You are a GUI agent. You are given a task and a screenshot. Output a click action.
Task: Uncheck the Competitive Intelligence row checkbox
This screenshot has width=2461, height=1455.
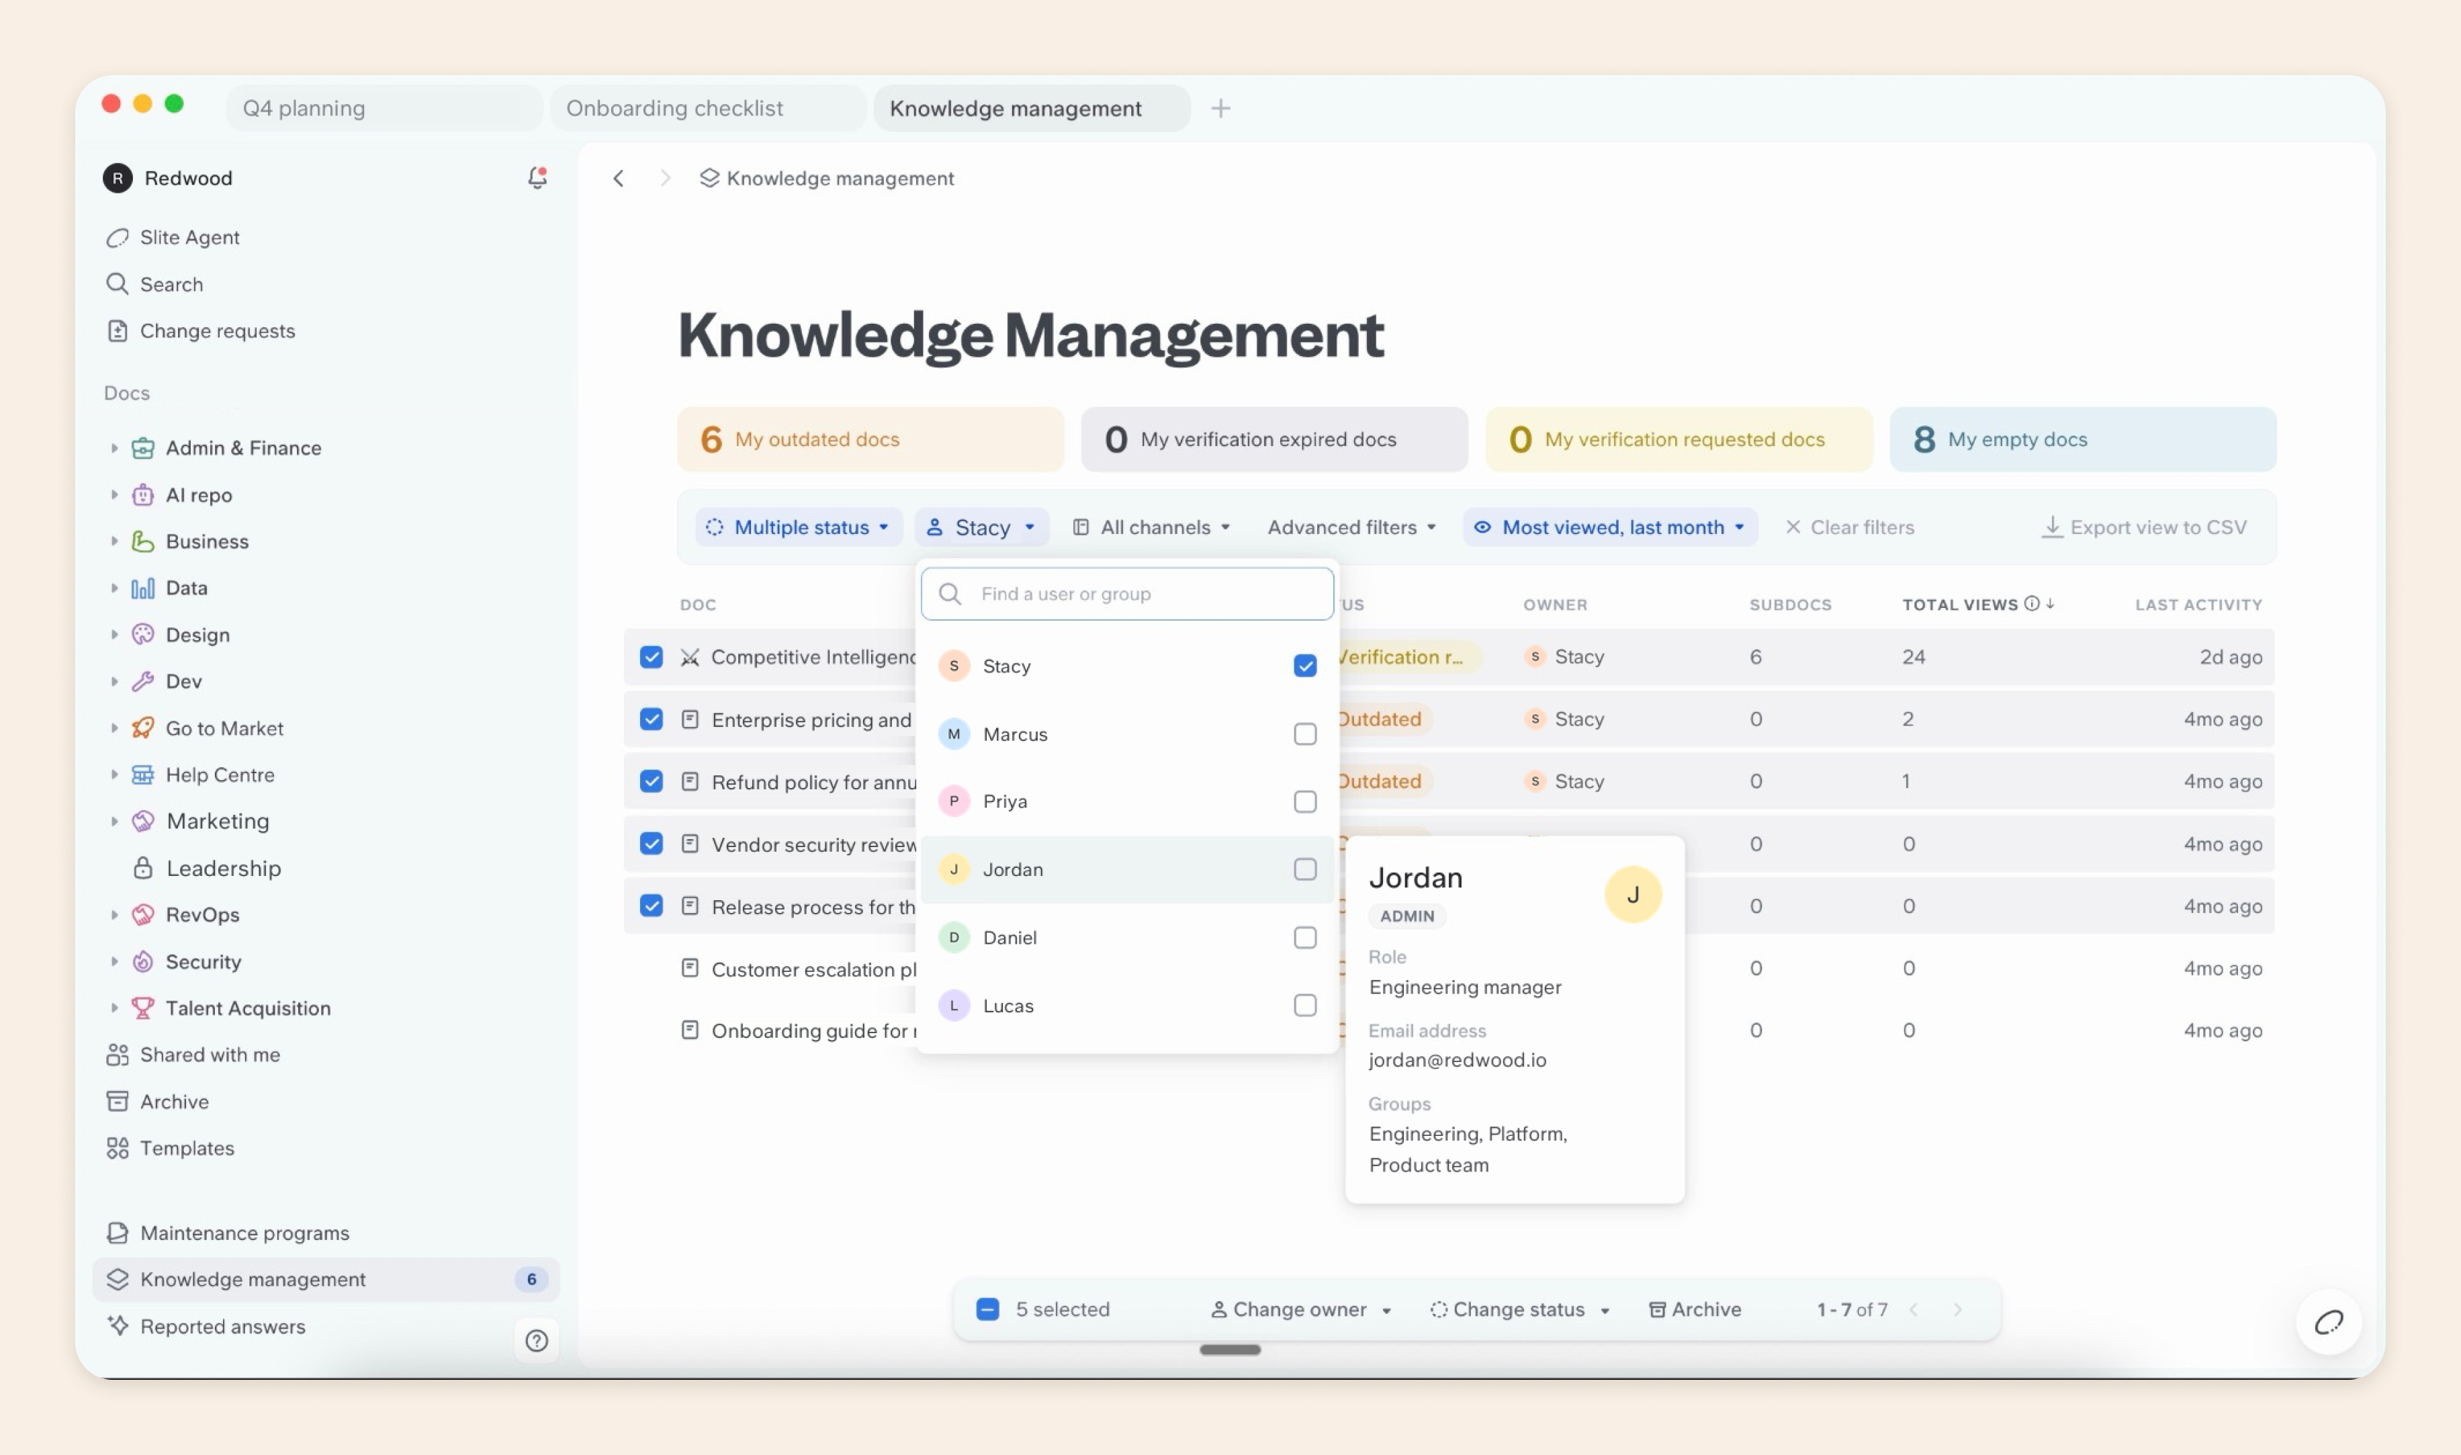tap(651, 657)
